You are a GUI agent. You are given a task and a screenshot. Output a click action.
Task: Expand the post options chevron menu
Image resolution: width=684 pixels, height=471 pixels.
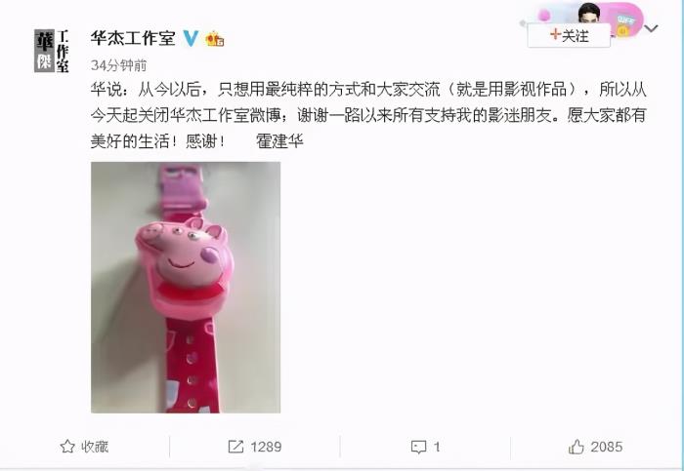pos(651,29)
